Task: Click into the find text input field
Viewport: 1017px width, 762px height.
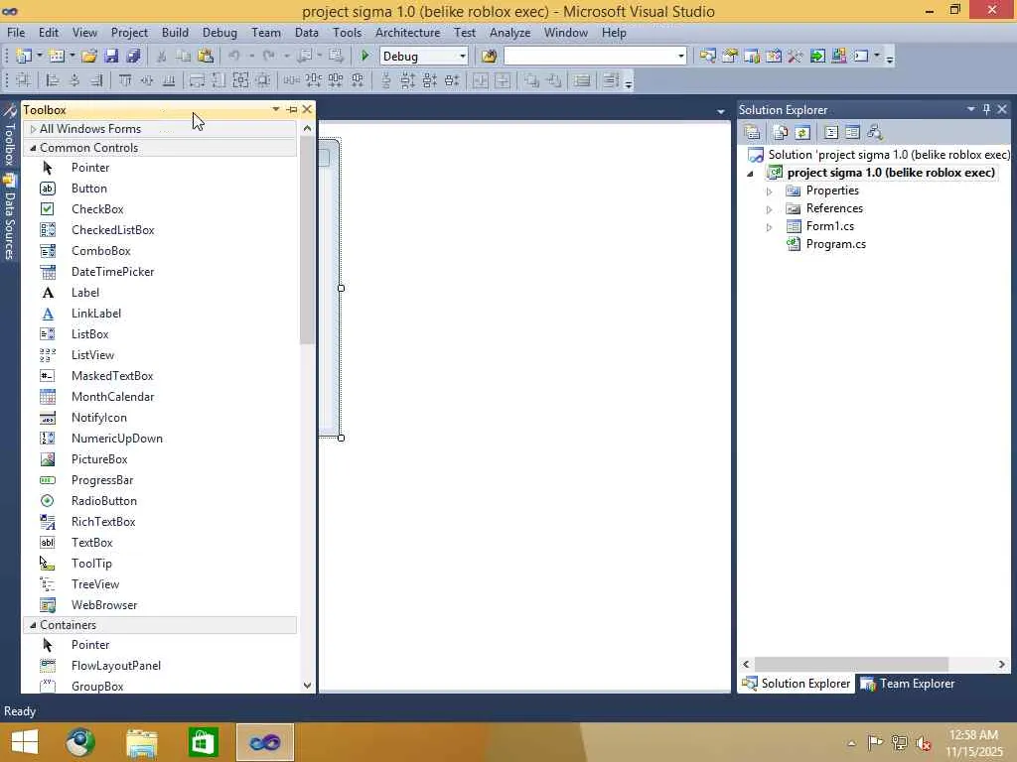Action: pyautogui.click(x=590, y=57)
